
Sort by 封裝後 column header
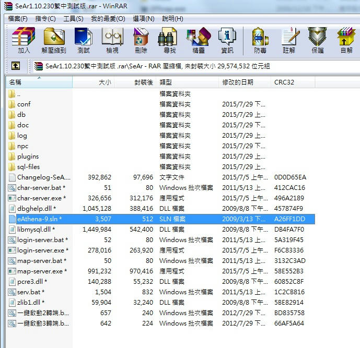click(x=135, y=82)
